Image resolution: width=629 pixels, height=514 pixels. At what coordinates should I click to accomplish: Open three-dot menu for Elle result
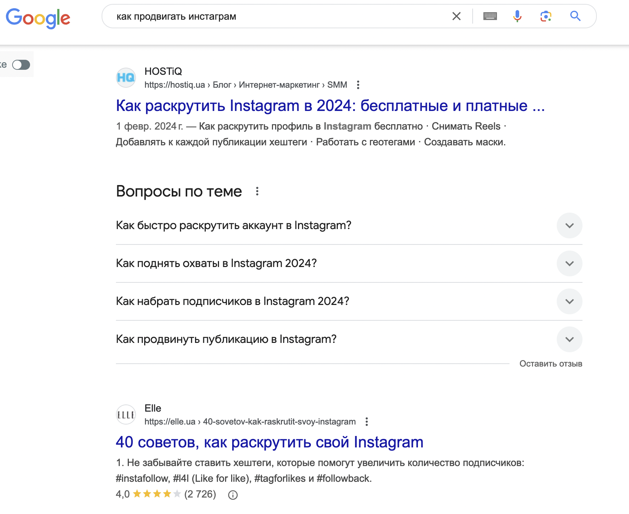click(366, 422)
